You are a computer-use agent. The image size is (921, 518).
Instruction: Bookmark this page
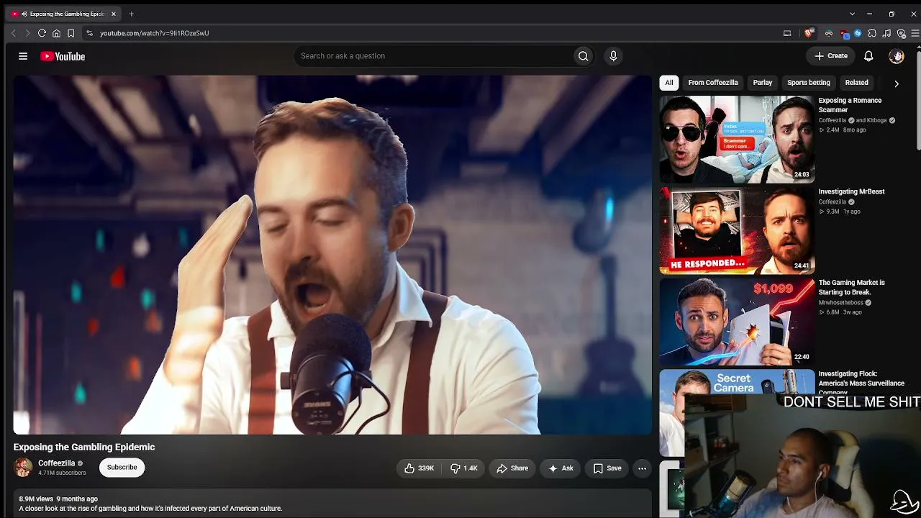[x=71, y=33]
